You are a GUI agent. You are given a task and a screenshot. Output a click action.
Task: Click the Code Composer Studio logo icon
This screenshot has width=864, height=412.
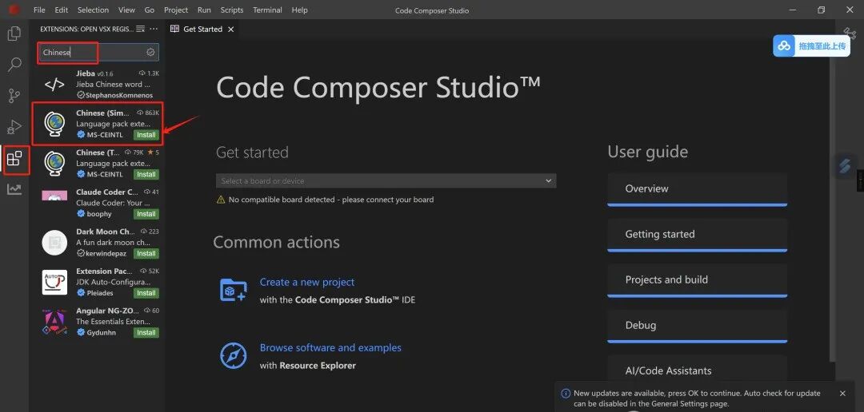pos(14,10)
